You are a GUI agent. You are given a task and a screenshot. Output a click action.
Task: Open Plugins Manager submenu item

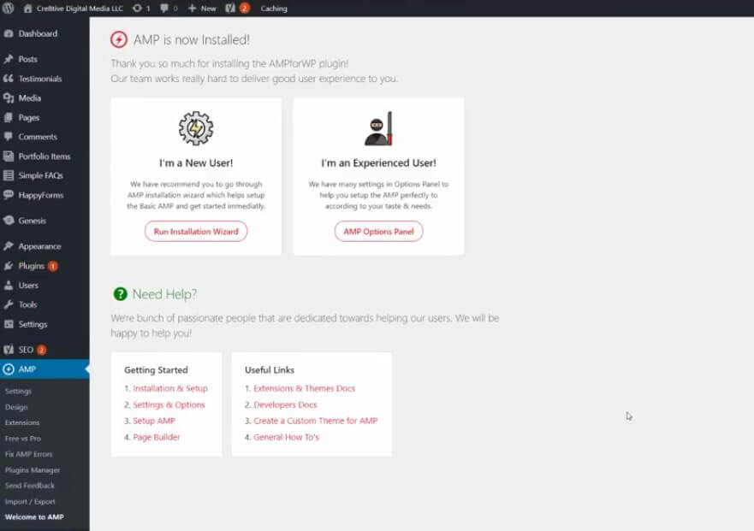[33, 470]
